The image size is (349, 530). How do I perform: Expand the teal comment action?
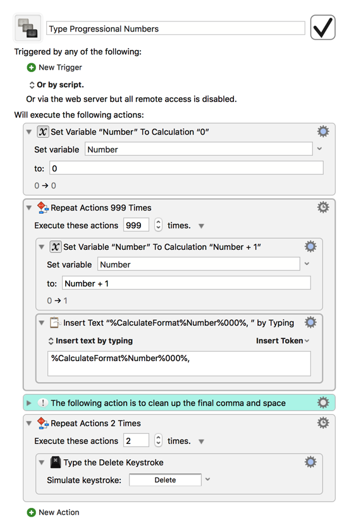coord(29,403)
